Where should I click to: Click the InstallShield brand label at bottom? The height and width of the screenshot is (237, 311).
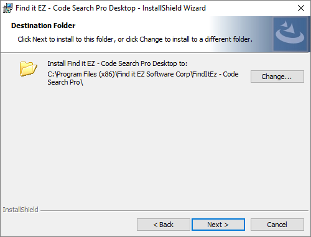[21, 210]
